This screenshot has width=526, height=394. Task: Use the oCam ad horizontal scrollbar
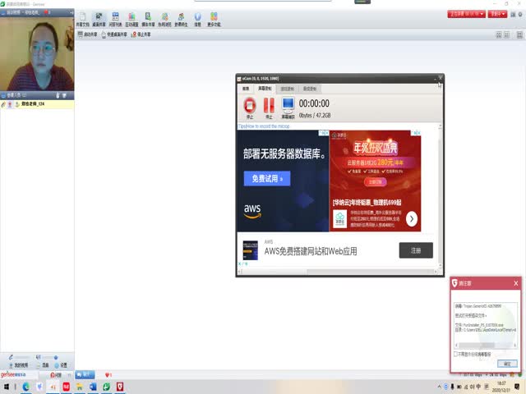[338, 272]
